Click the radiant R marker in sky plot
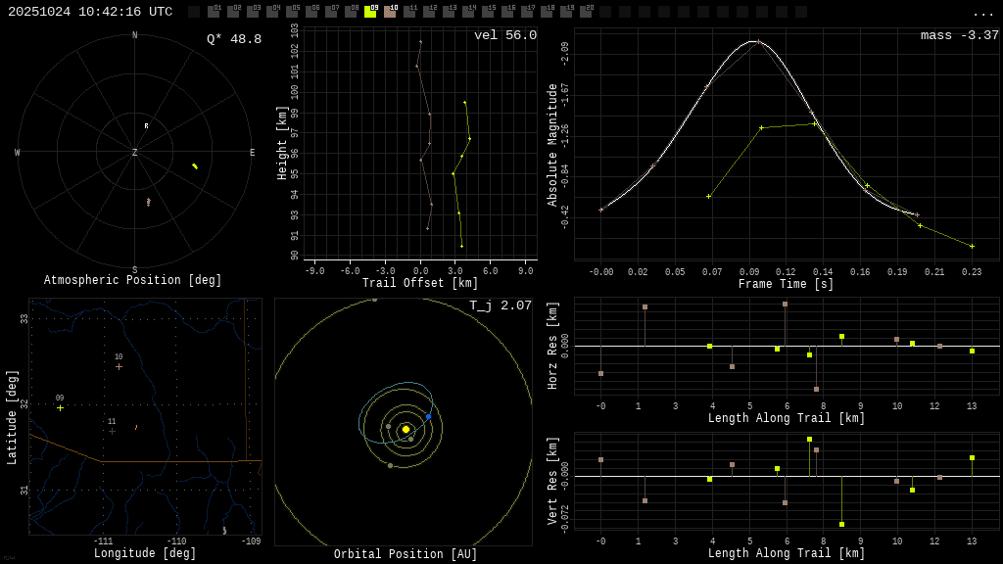 click(x=147, y=125)
